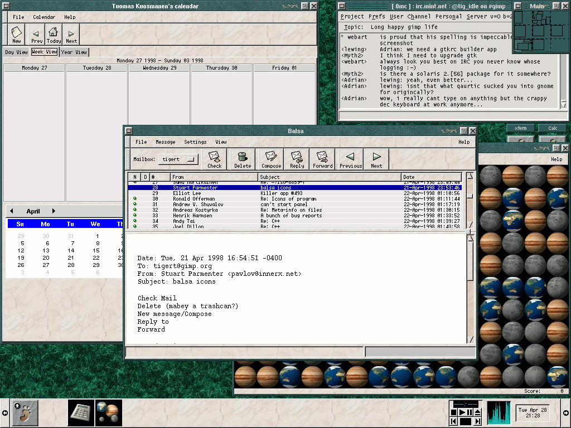Select April 15 in the mini calendar
571x428 pixels.
[x=96, y=250]
